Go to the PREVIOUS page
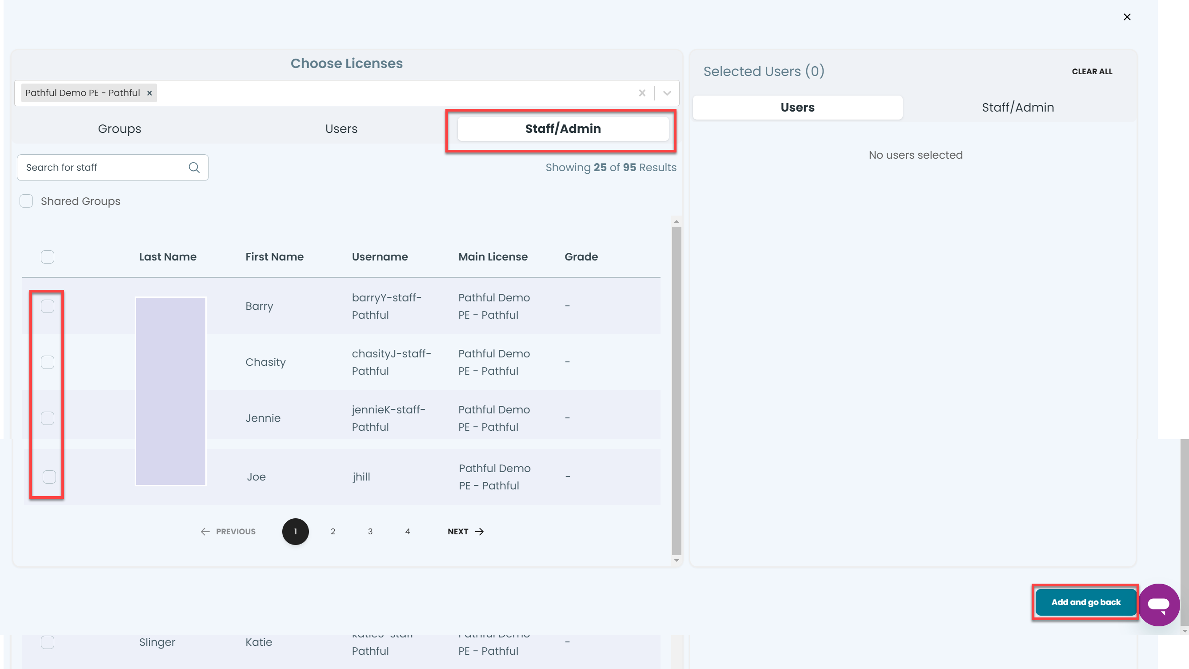The image size is (1189, 669). click(x=228, y=531)
